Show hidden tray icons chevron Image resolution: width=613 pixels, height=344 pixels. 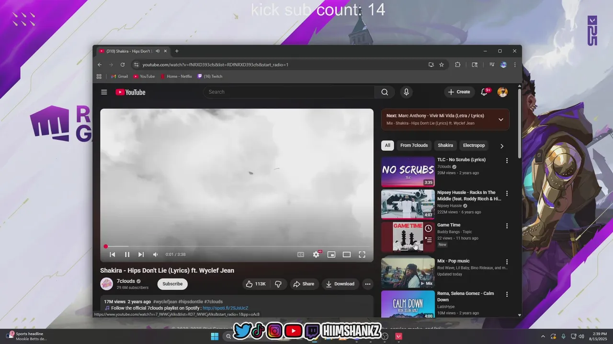pyautogui.click(x=543, y=336)
